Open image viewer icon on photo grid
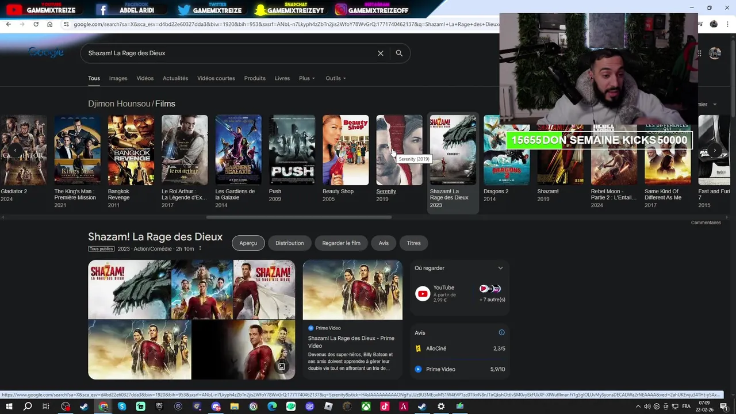 282,366
